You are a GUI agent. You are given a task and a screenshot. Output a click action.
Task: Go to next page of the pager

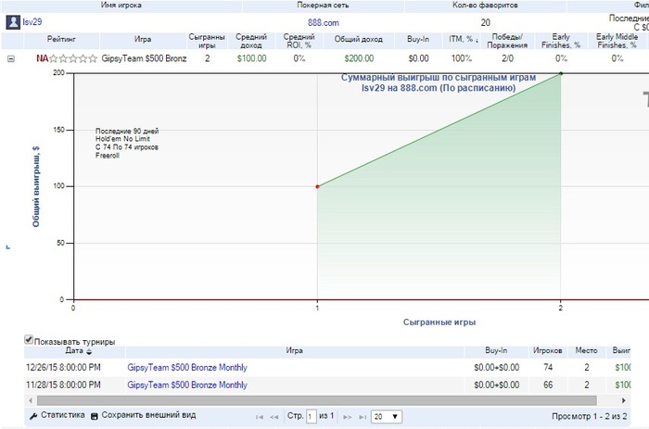pyautogui.click(x=348, y=417)
